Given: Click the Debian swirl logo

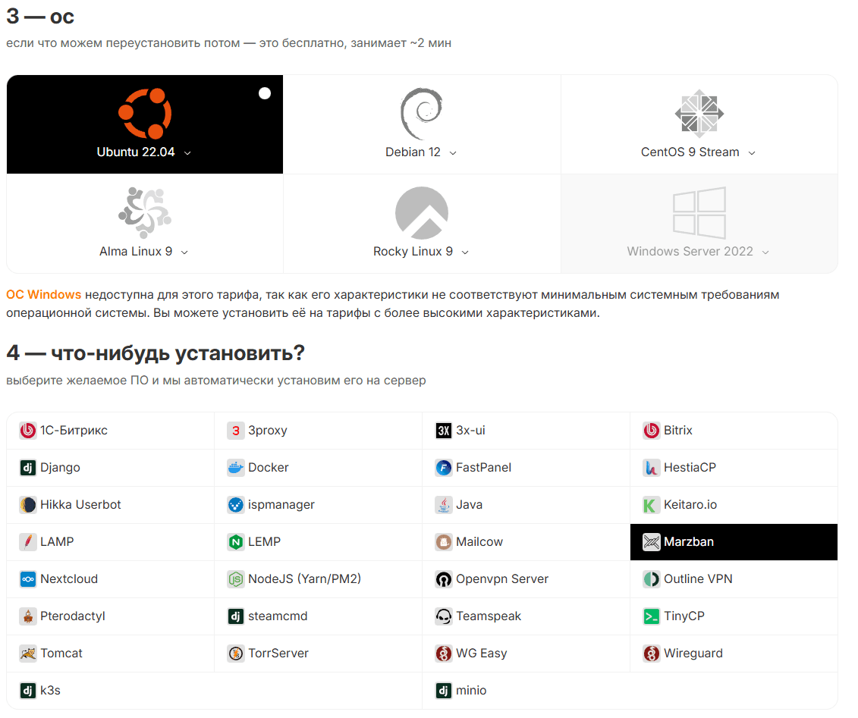Looking at the screenshot, I should [421, 114].
